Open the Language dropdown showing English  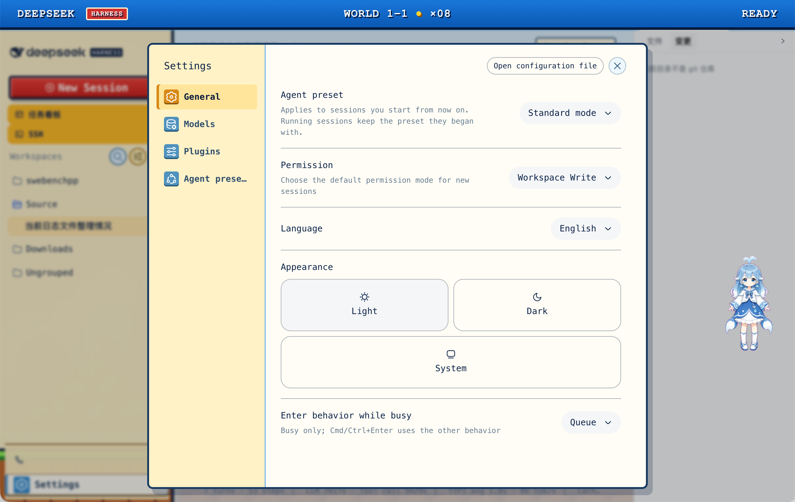[586, 229]
